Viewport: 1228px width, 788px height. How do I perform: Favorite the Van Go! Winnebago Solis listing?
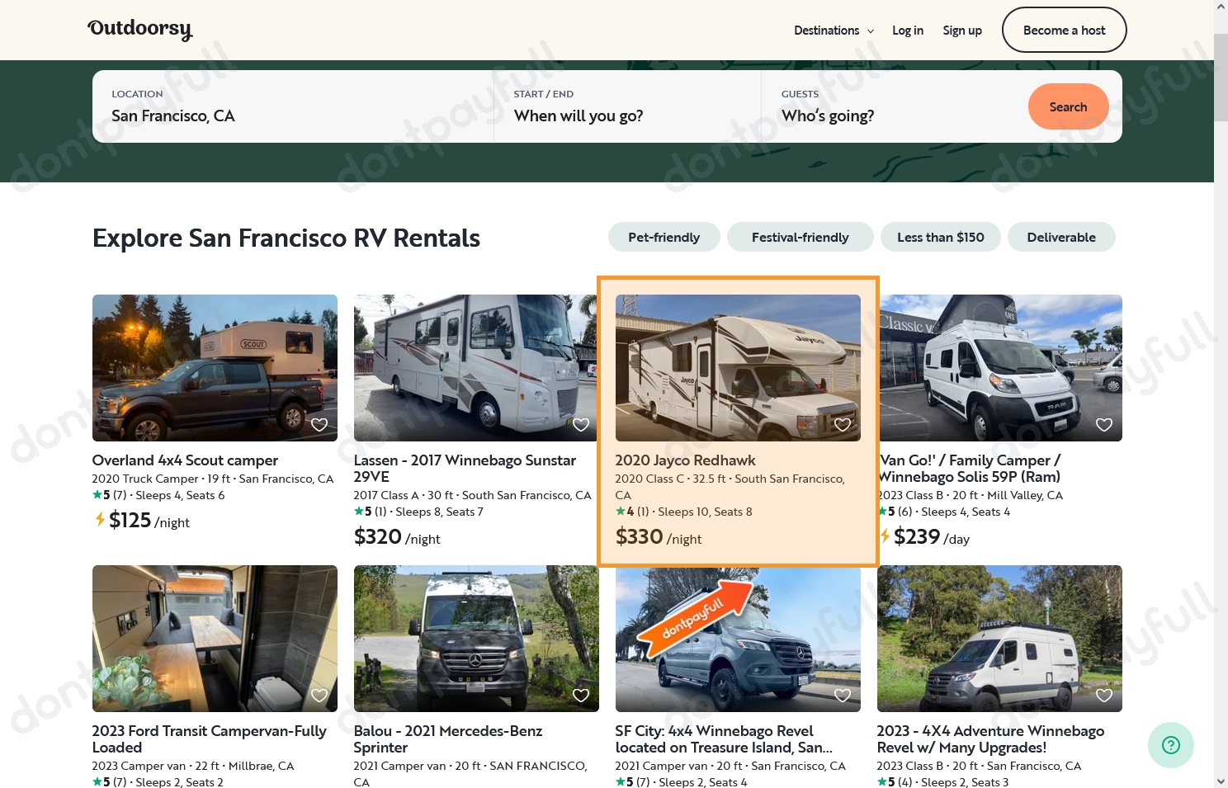[1103, 424]
